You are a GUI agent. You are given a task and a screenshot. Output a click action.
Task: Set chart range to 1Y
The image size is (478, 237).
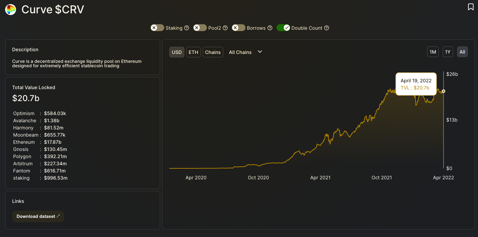[448, 52]
